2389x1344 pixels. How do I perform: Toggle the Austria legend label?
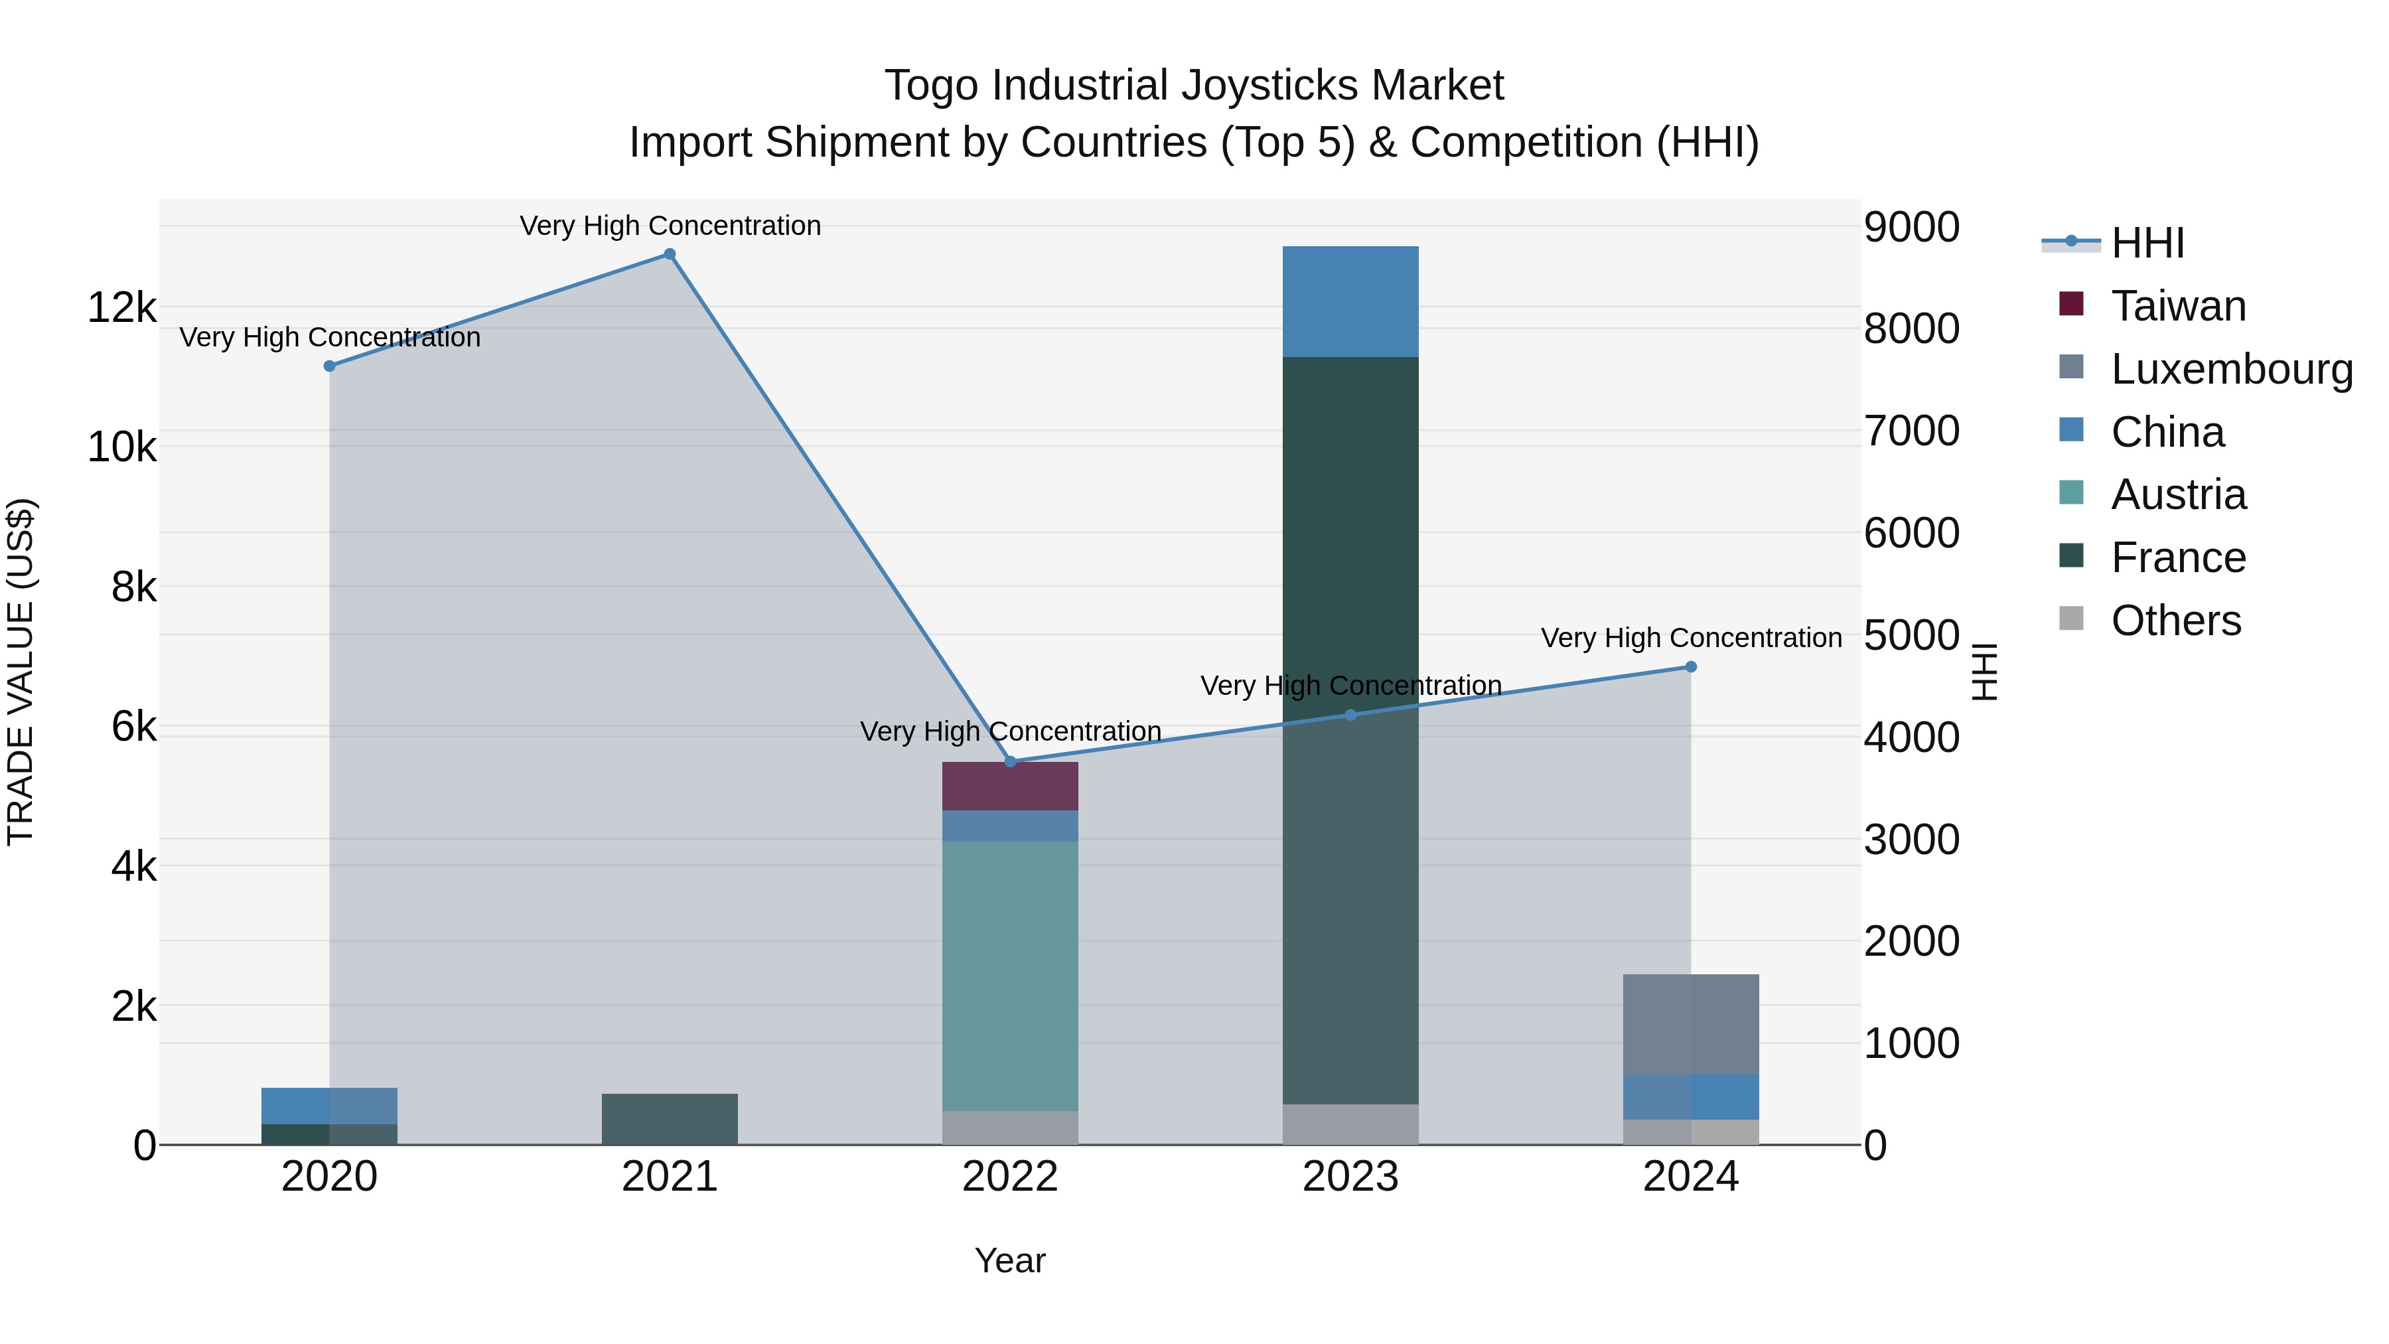point(2179,494)
